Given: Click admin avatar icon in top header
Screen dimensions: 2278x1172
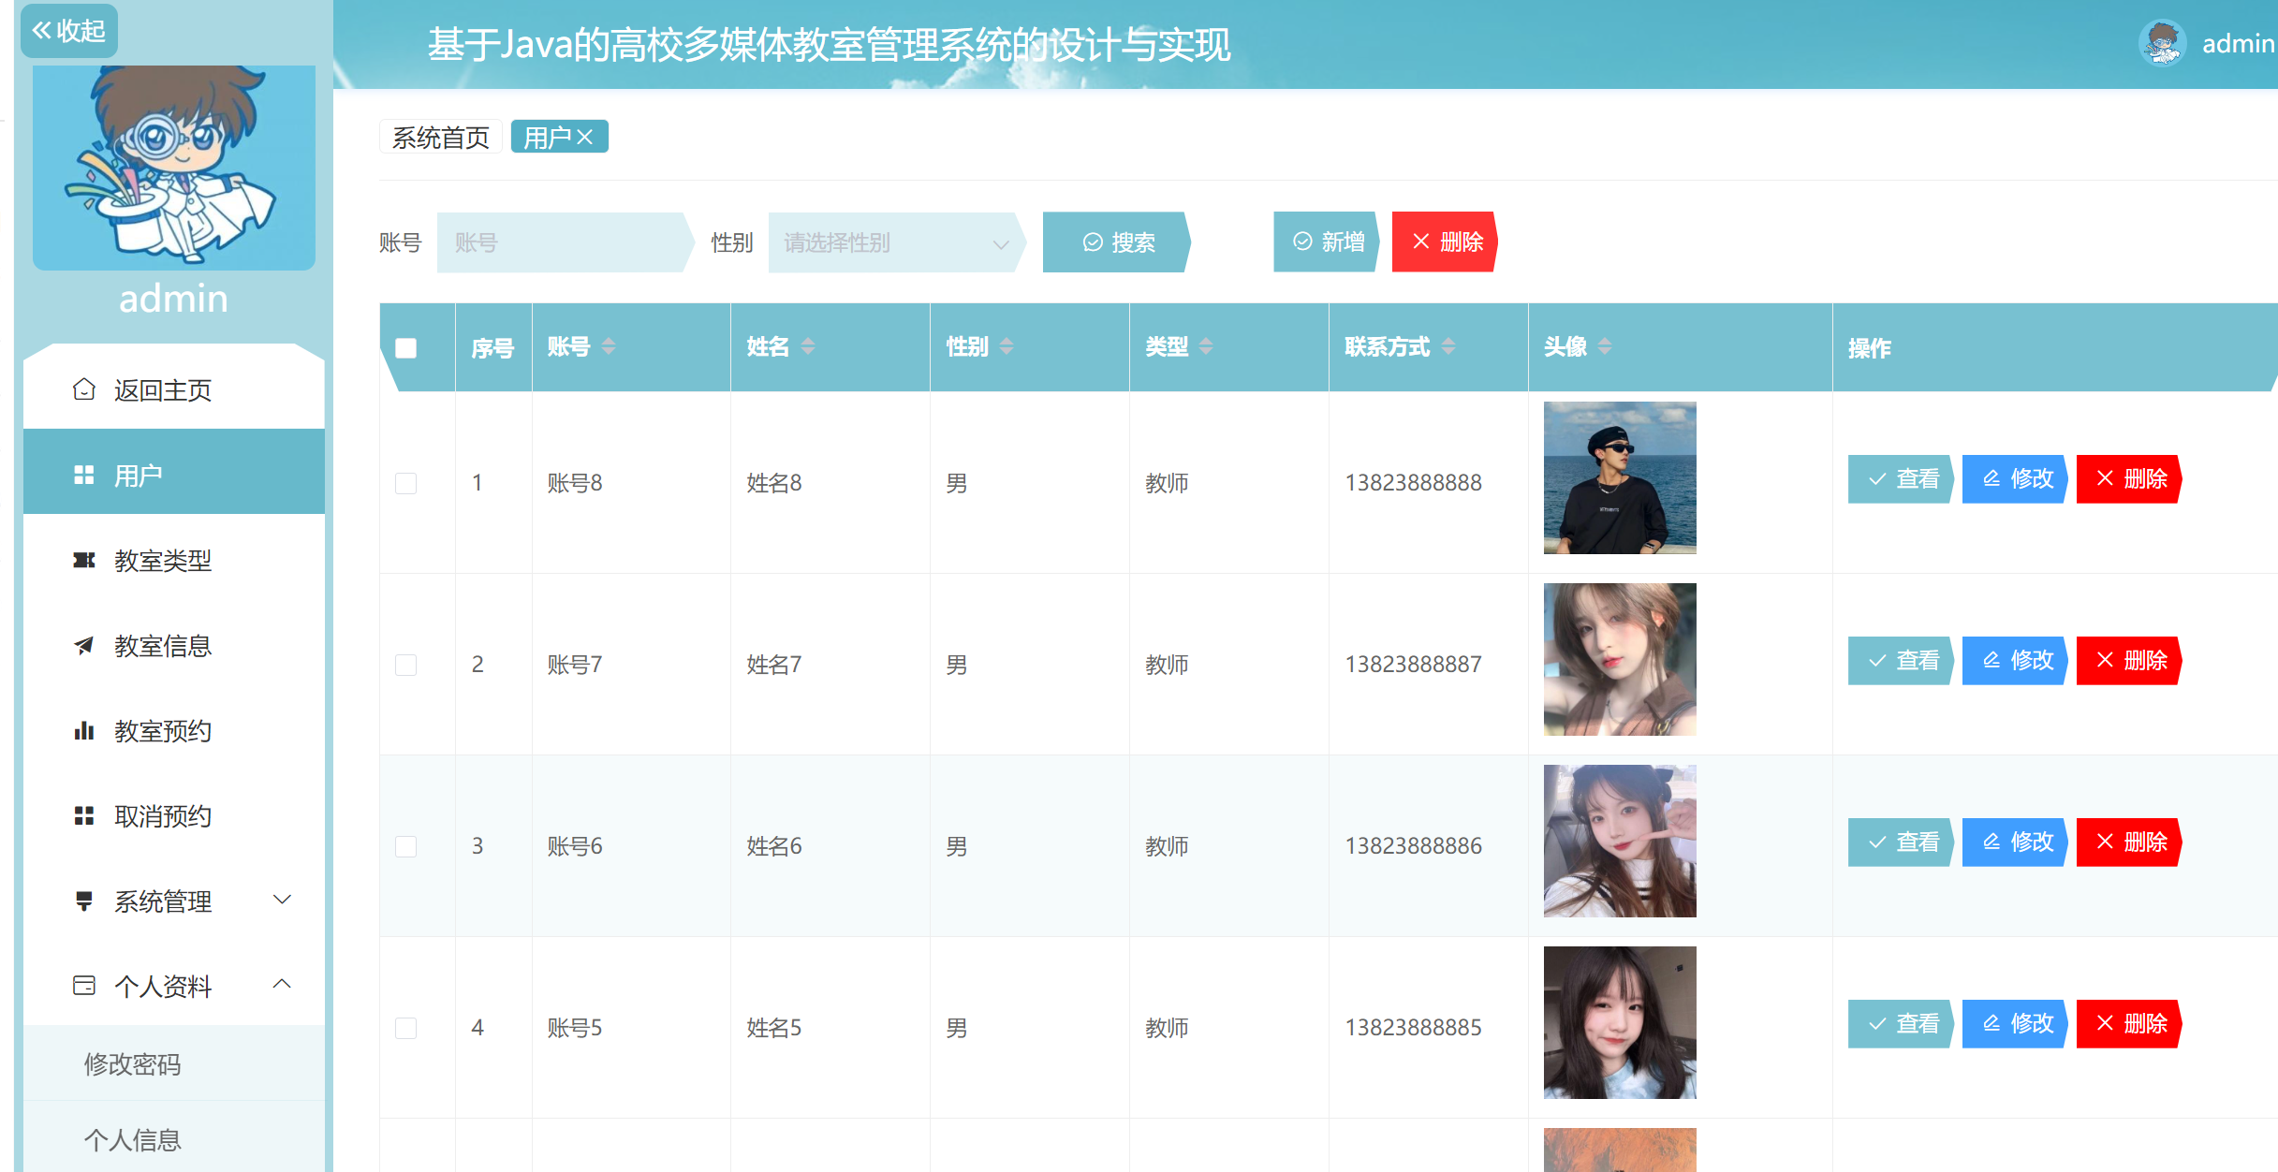Looking at the screenshot, I should pos(2162,44).
